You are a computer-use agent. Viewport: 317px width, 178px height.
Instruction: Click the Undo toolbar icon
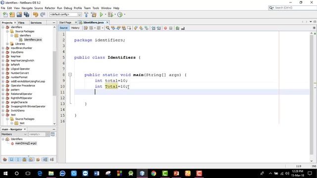[x=36, y=14]
